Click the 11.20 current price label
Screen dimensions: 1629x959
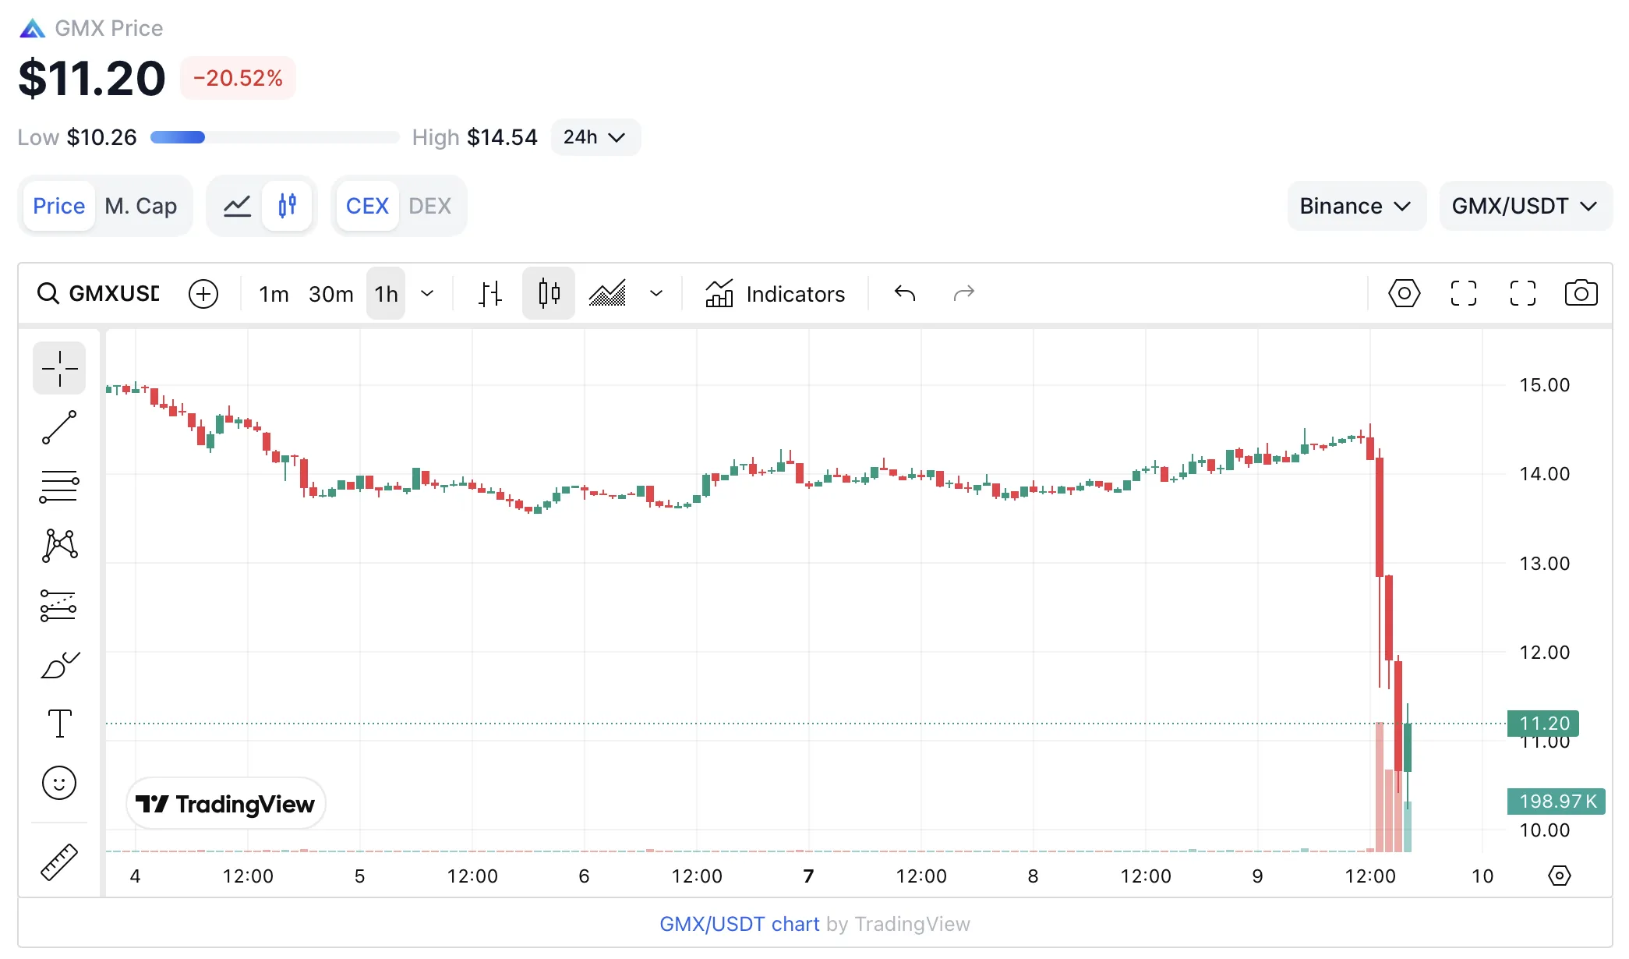tap(1543, 724)
